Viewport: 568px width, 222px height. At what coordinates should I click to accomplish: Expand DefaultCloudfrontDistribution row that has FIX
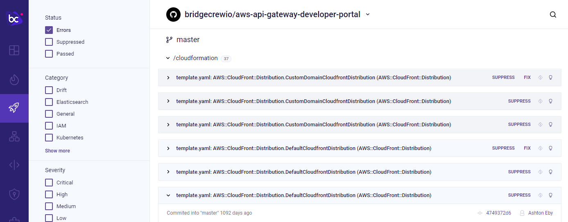[168, 148]
